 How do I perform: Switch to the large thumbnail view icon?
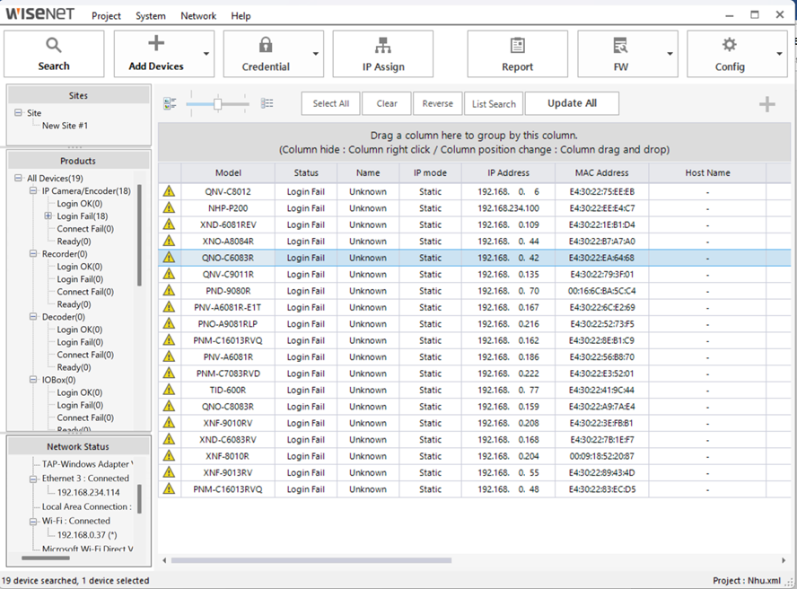point(171,104)
